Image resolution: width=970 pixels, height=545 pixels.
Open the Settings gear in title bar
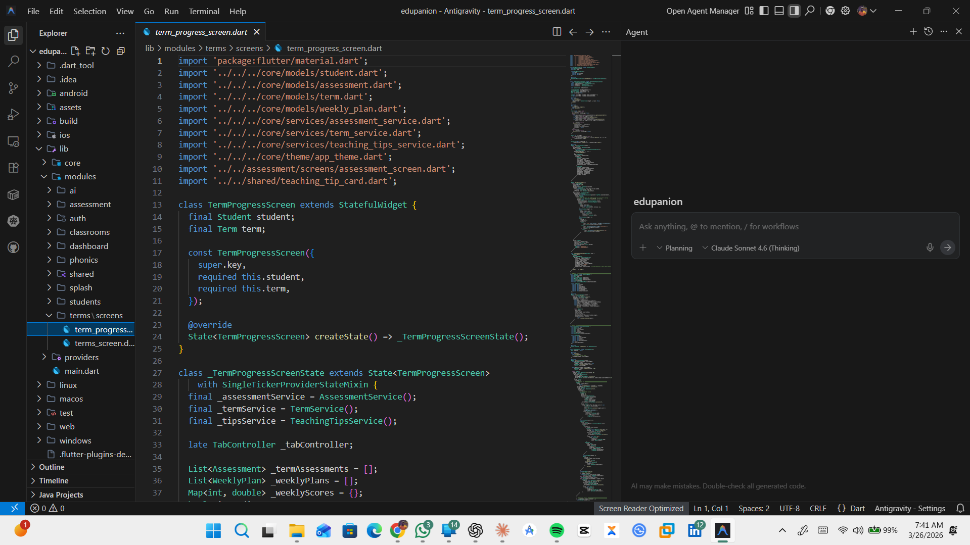click(845, 11)
